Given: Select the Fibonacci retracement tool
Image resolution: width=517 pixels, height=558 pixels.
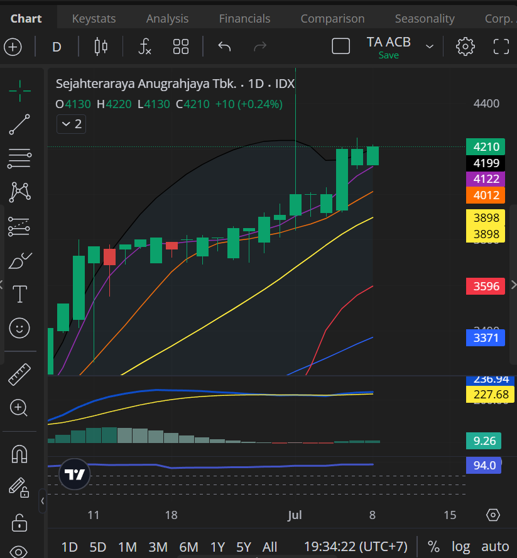Looking at the screenshot, I should pyautogui.click(x=19, y=158).
